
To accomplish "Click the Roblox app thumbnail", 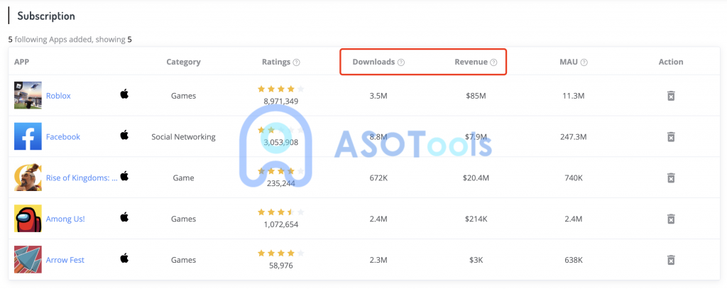I will (x=28, y=96).
